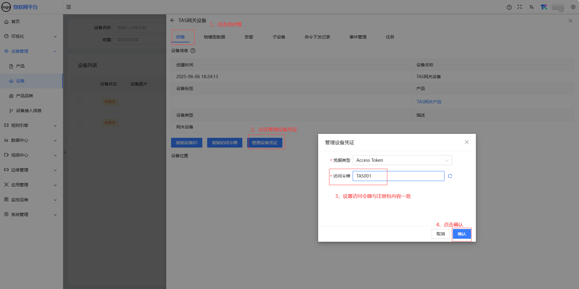Open the language translation icon

tap(531, 7)
